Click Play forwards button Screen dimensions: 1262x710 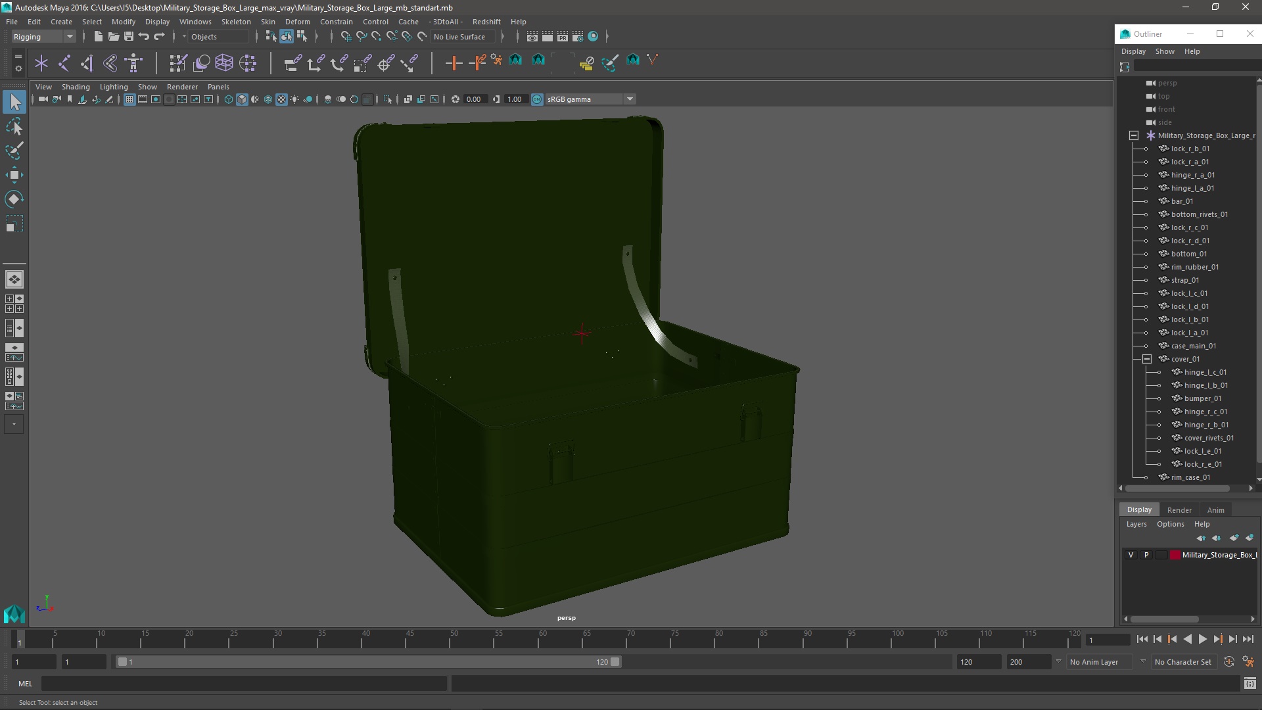click(1203, 639)
